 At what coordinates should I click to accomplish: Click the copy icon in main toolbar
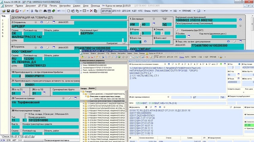click(x=37, y=11)
